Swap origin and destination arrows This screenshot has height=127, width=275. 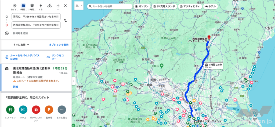tap(65, 21)
